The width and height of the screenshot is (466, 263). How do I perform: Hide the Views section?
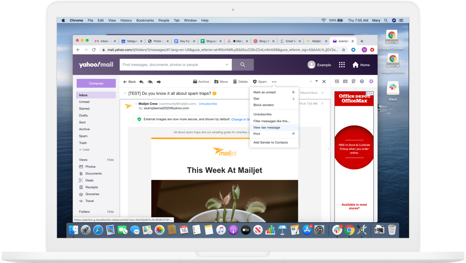pyautogui.click(x=110, y=159)
